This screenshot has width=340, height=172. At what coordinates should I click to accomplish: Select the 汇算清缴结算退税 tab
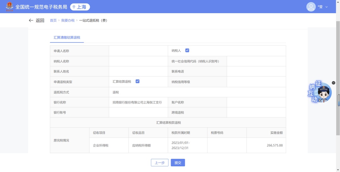coord(67,37)
